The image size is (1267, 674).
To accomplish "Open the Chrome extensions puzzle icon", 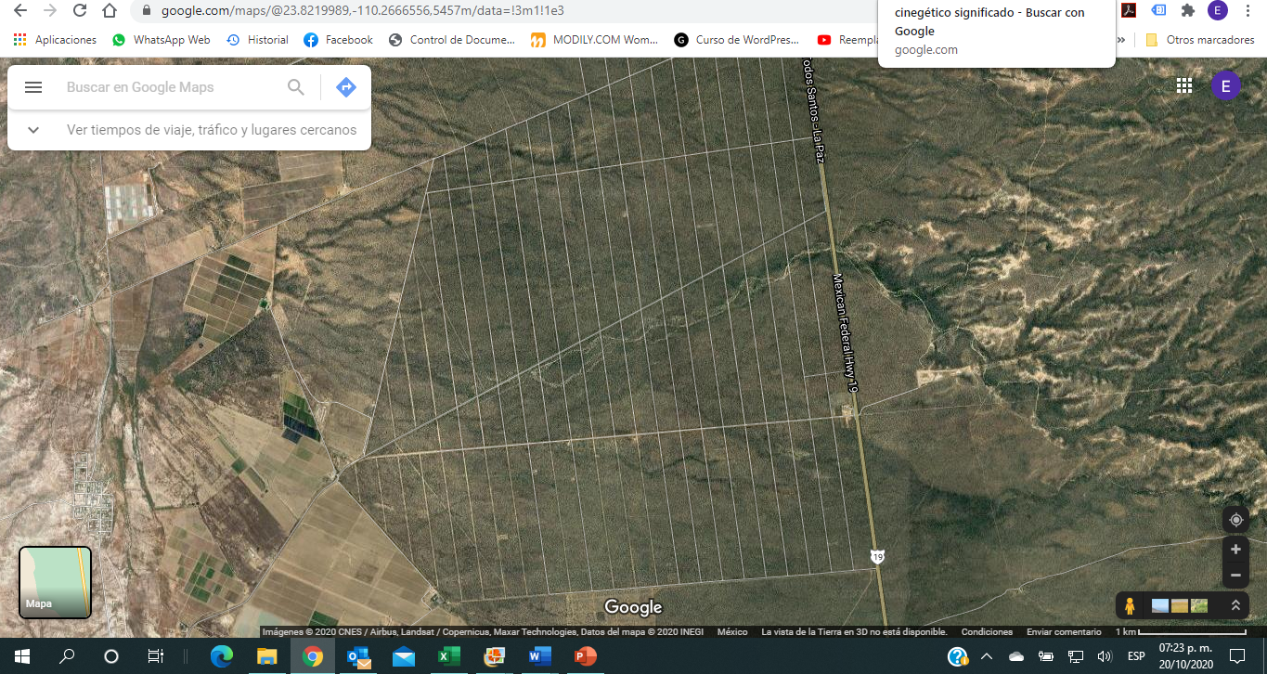I will (x=1187, y=11).
